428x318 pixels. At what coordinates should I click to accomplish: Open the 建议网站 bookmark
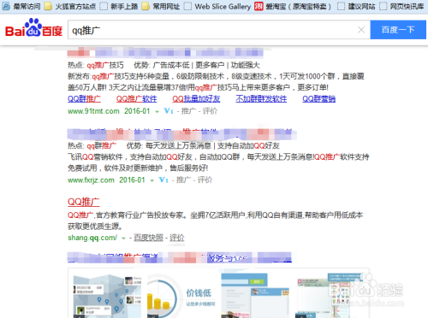[x=356, y=6]
